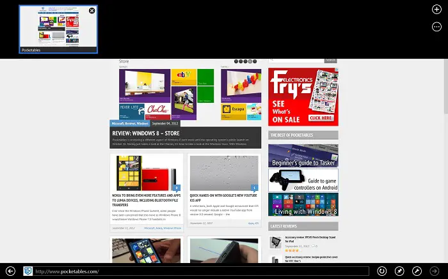Click 'The Best of Pocketables' header
The image size is (448, 279).
point(303,135)
